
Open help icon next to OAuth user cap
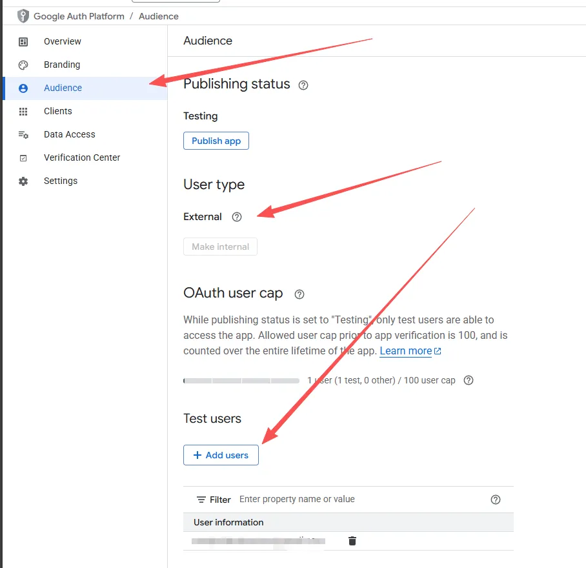299,294
